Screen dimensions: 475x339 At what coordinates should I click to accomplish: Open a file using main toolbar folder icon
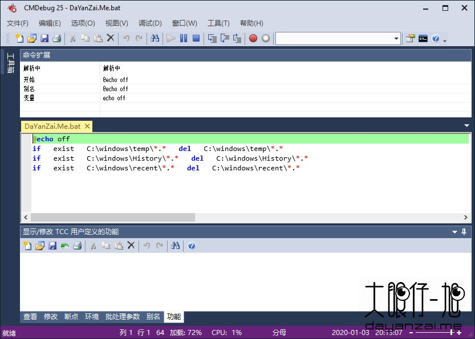click(x=32, y=38)
